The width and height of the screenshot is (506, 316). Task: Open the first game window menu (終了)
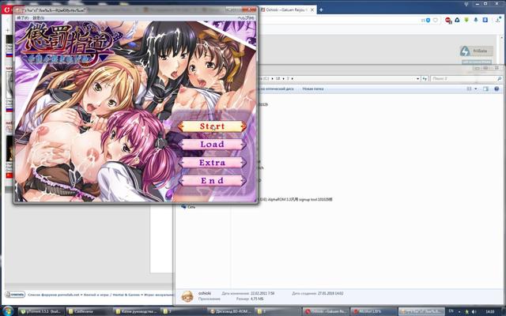point(22,18)
